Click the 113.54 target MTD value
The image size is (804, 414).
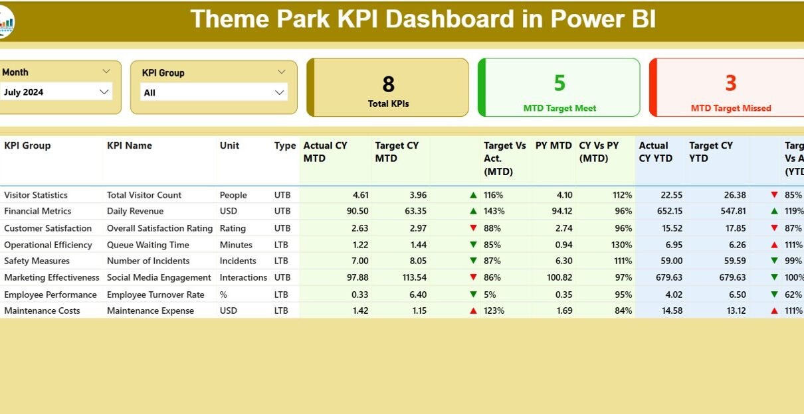coord(414,277)
